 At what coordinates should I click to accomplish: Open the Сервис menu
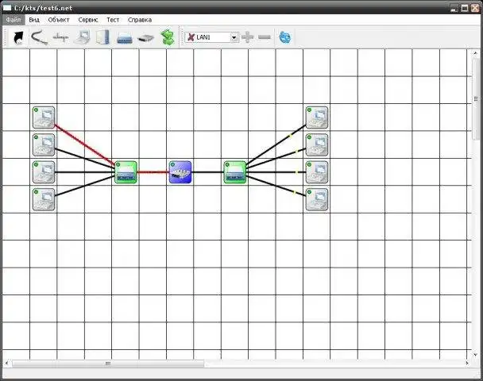pos(88,20)
